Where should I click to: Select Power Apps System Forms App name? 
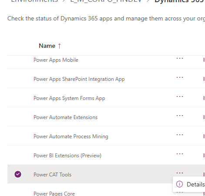point(69,98)
